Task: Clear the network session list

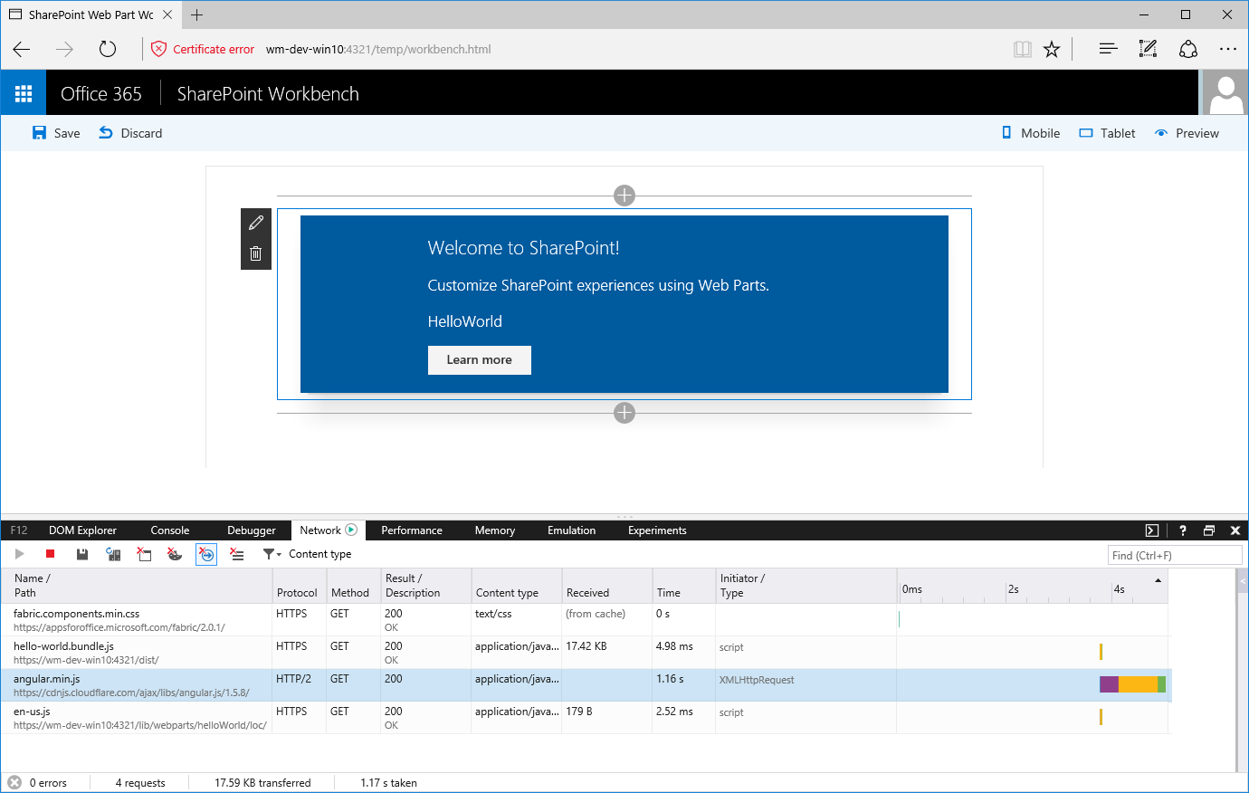Action: pos(237,554)
